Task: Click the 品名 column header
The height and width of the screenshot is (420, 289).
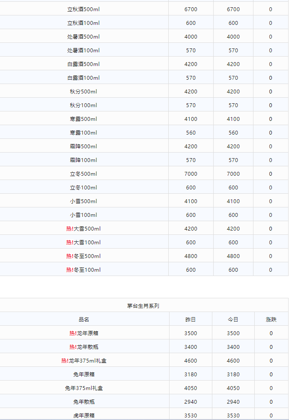Action: click(84, 320)
